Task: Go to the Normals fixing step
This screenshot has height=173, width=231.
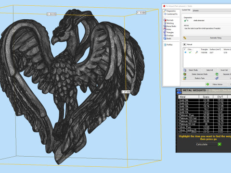Action: tap(168, 20)
